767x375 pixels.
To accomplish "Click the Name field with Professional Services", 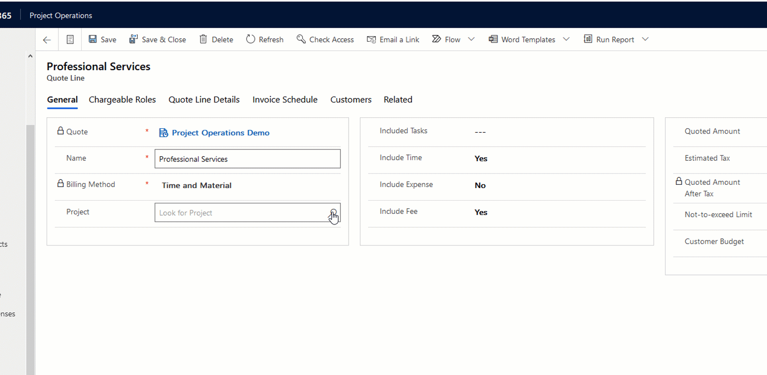I will [x=248, y=159].
